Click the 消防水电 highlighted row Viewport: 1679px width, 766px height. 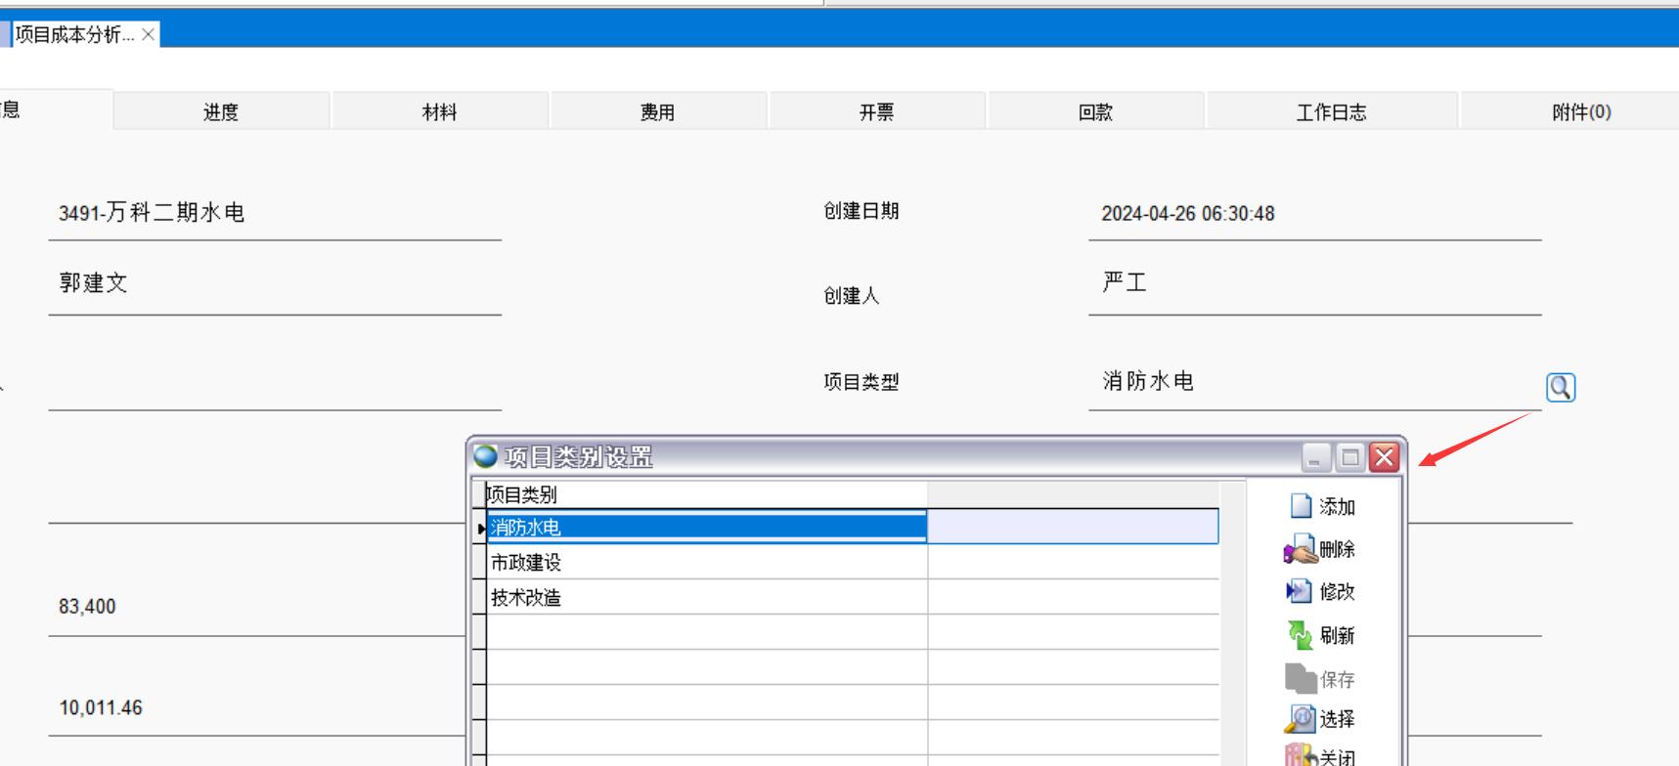pyautogui.click(x=704, y=528)
